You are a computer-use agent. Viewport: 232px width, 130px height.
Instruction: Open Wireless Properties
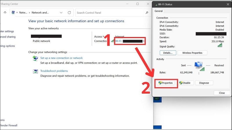click(x=192, y=53)
